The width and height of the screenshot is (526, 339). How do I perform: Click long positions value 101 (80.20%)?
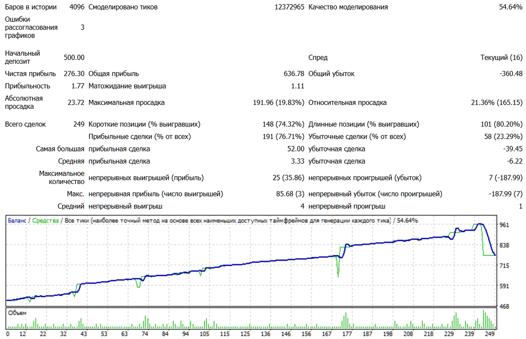[x=502, y=124]
